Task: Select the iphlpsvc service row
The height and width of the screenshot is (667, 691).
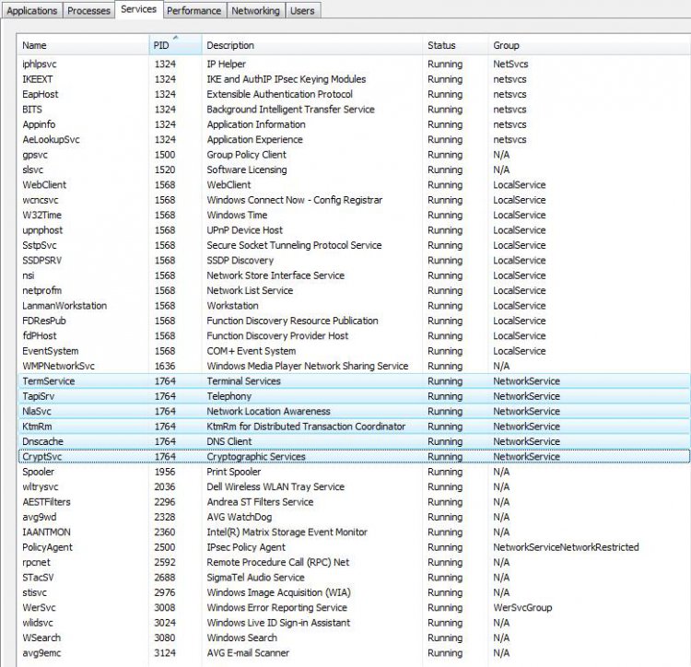Action: point(354,64)
